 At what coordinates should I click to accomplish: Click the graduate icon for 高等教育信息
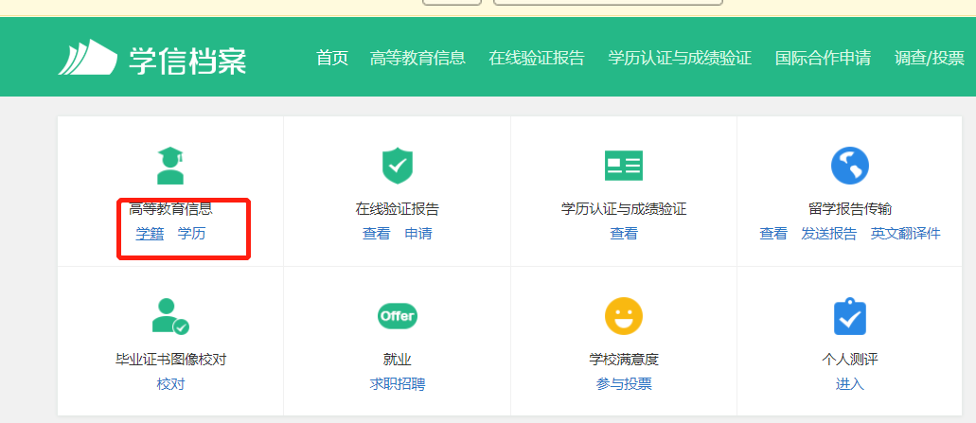point(170,166)
